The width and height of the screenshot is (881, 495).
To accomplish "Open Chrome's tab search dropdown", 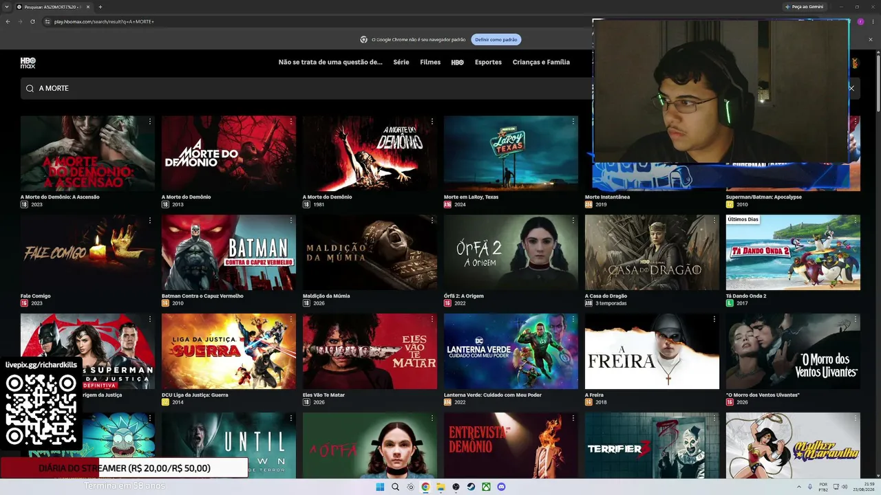I will (6, 7).
